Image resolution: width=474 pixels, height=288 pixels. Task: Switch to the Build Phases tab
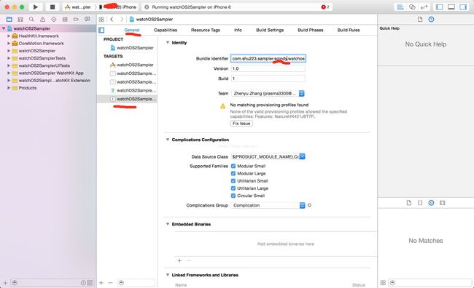tap(311, 30)
